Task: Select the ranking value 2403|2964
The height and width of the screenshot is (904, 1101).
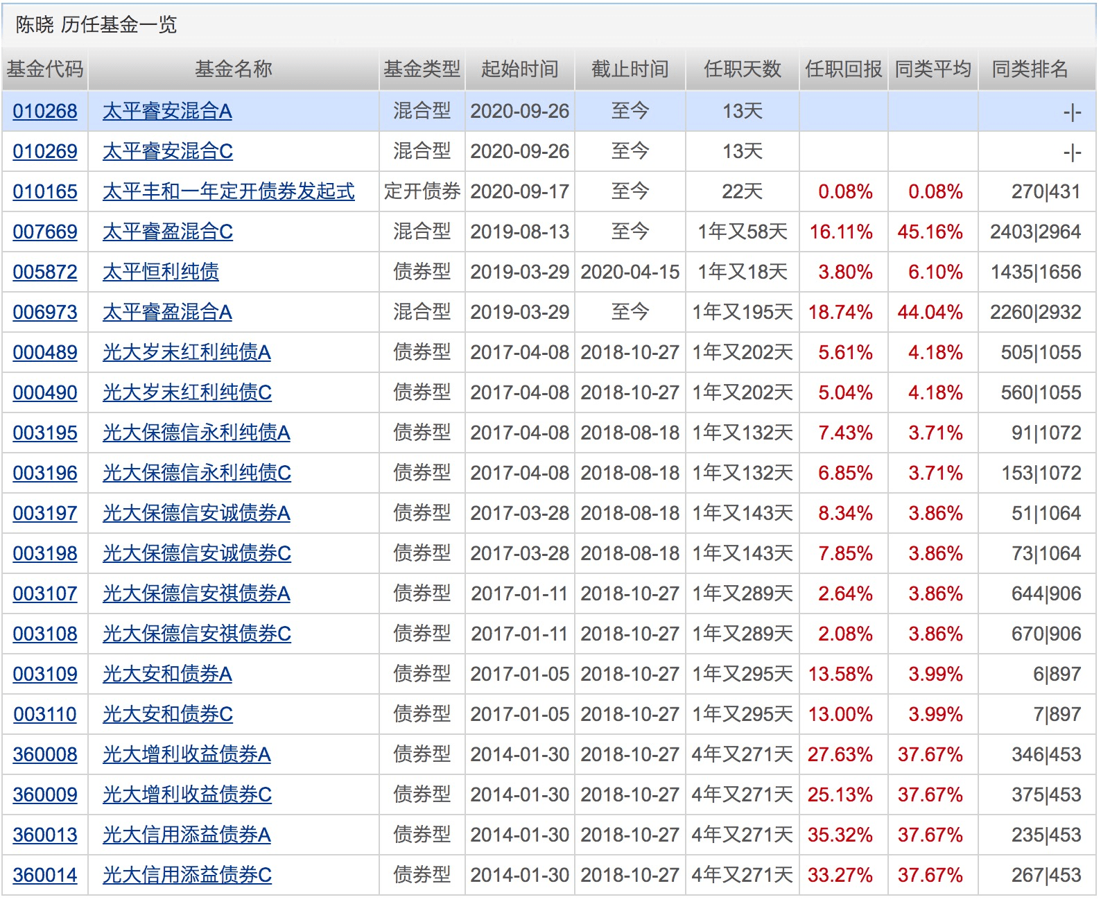Action: click(x=1036, y=232)
